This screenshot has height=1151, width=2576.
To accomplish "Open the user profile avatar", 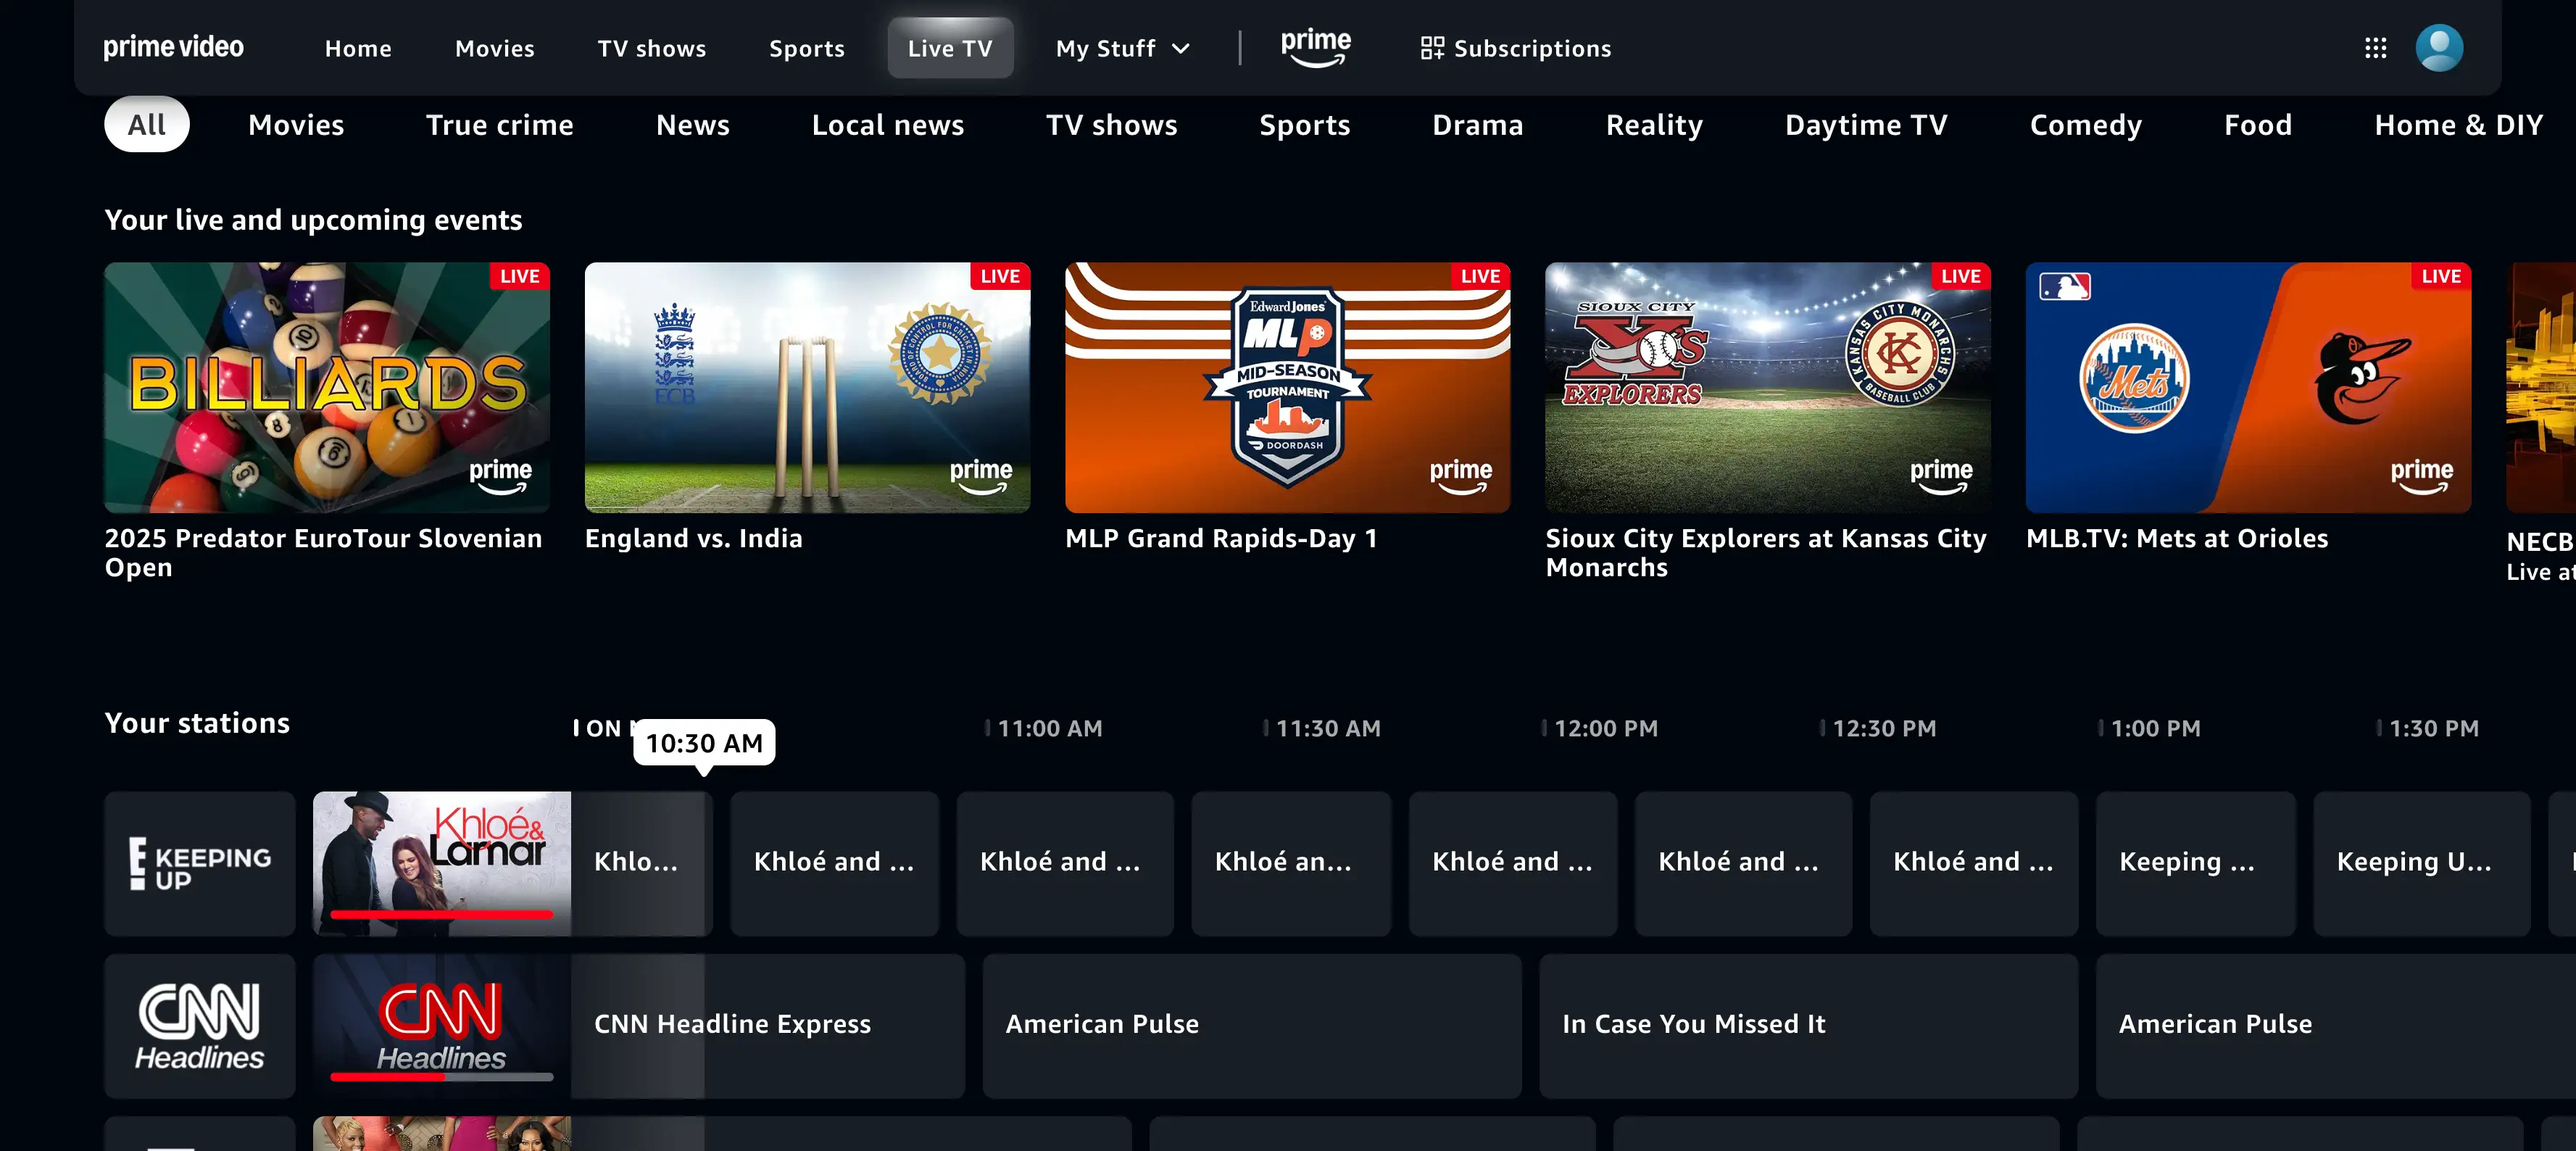I will (x=2439, y=48).
